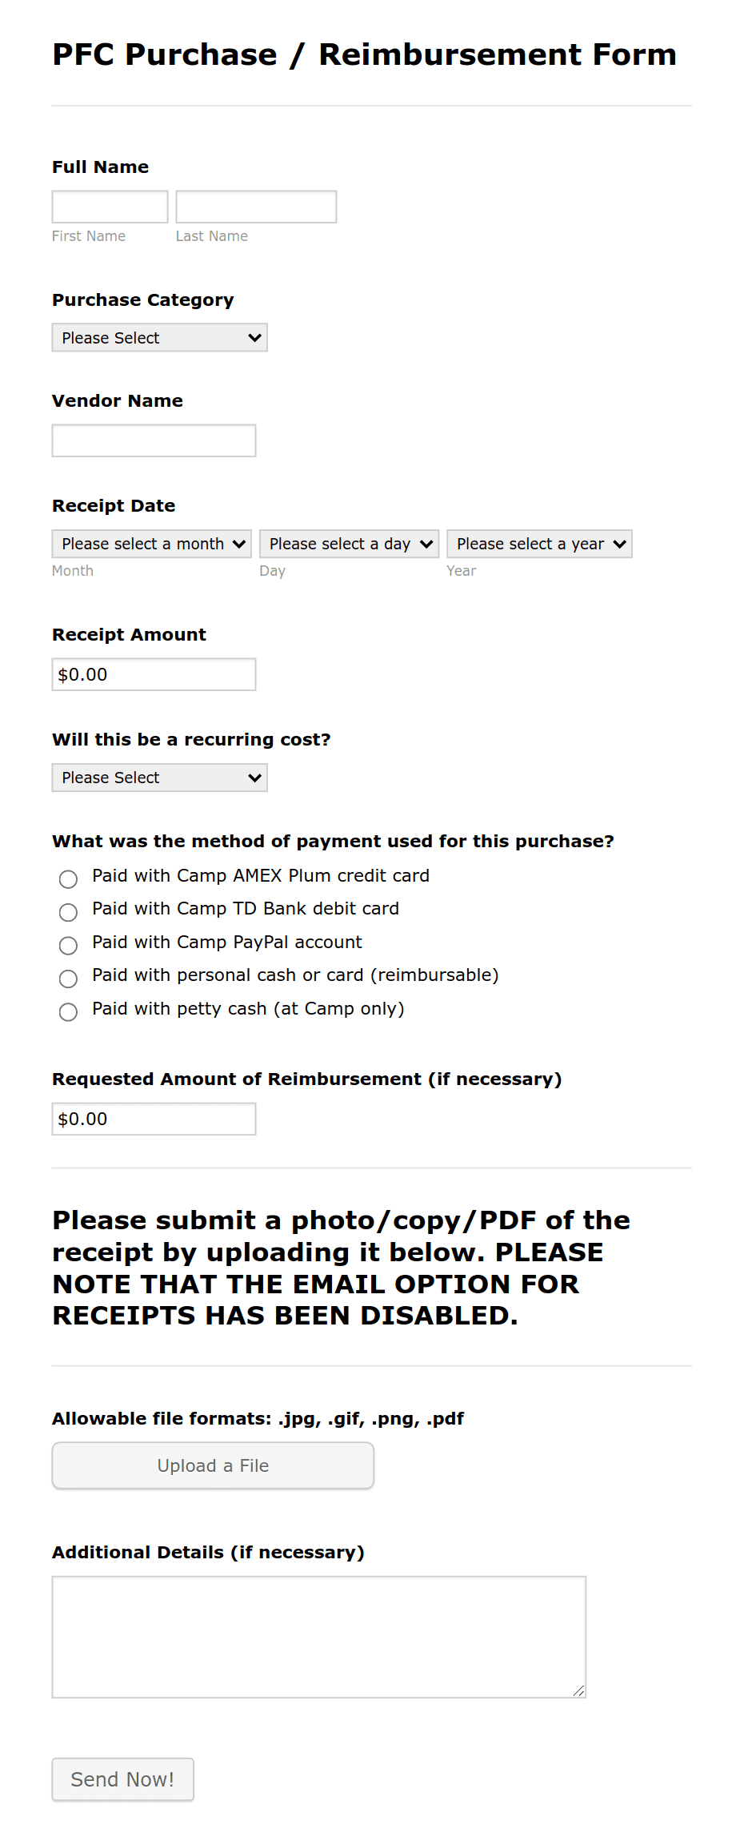Choose the personal cash or card reimbursement option
Image resolution: width=744 pixels, height=1833 pixels.
point(68,979)
